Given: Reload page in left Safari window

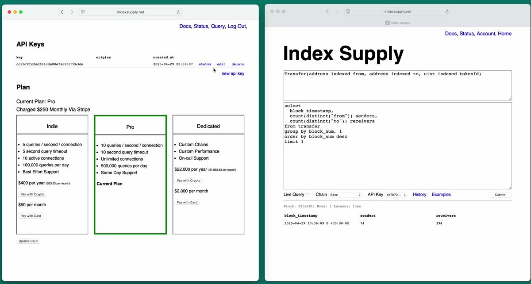Looking at the screenshot, I should point(178,12).
